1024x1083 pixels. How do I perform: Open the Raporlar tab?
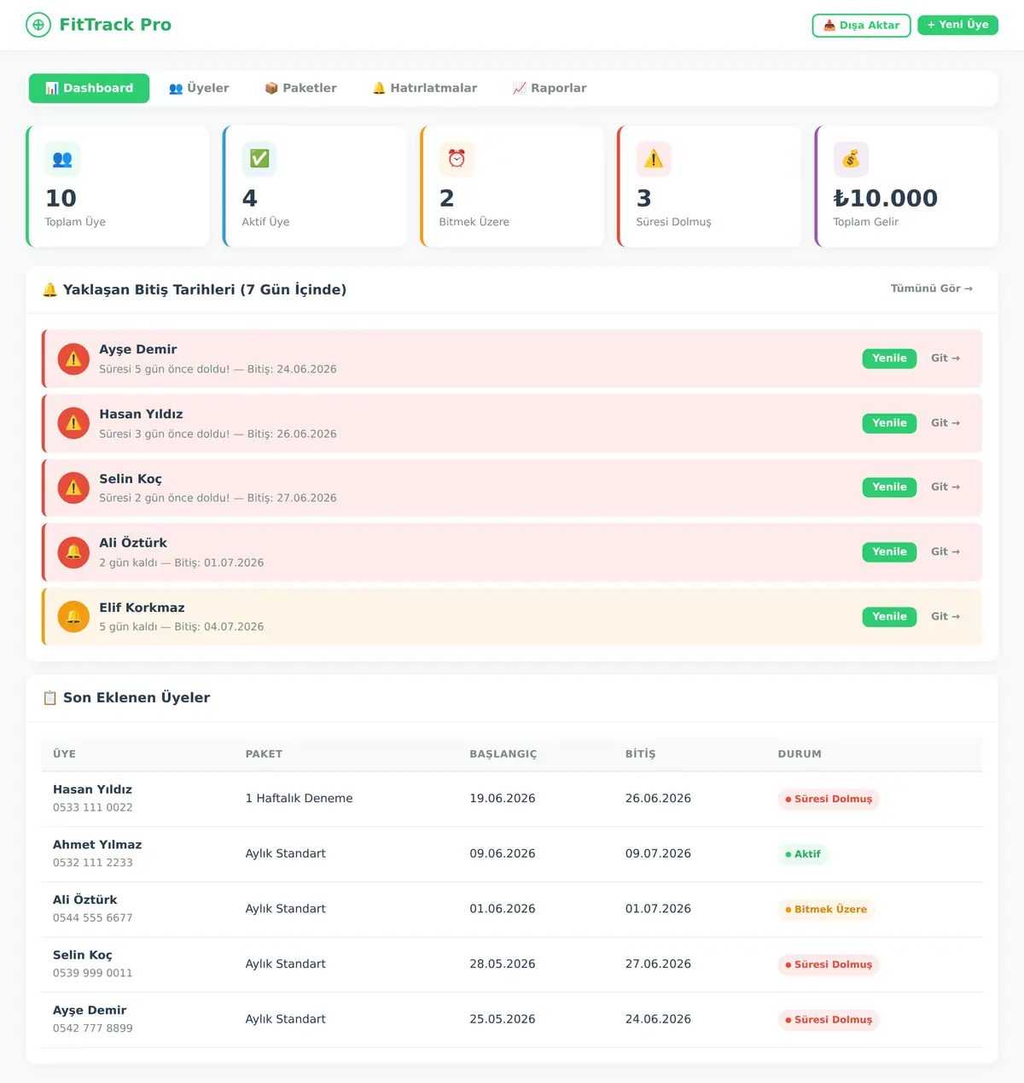point(550,88)
